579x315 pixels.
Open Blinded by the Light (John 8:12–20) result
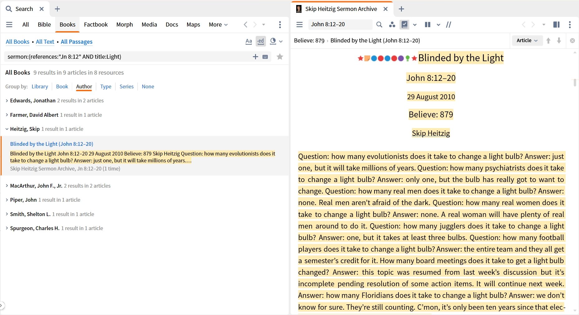point(52,144)
